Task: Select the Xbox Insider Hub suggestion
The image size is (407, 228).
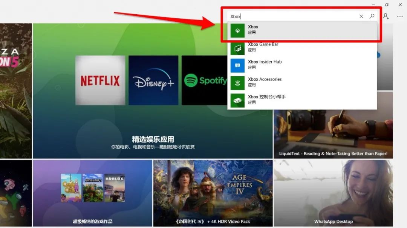Action: click(x=301, y=65)
